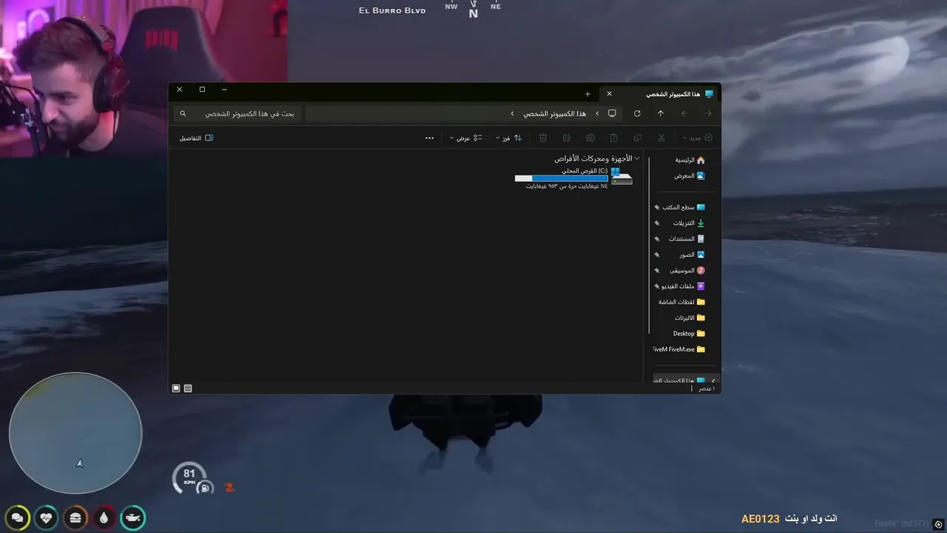Expand This PC node at sidebar bottom

coord(713,381)
